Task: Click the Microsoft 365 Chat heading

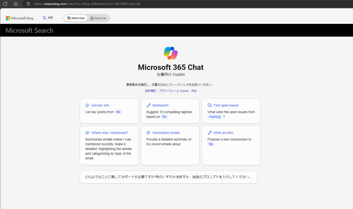Action: (x=171, y=67)
